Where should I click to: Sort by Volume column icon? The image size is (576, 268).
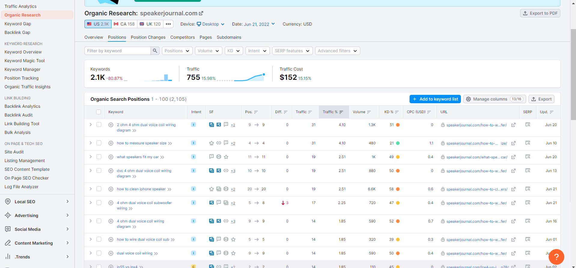click(369, 112)
